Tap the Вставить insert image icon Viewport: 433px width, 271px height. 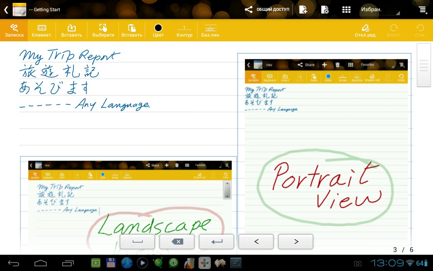click(71, 30)
